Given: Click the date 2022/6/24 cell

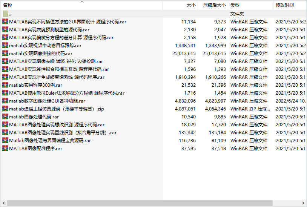Looking at the screenshot, I should (291, 101).
